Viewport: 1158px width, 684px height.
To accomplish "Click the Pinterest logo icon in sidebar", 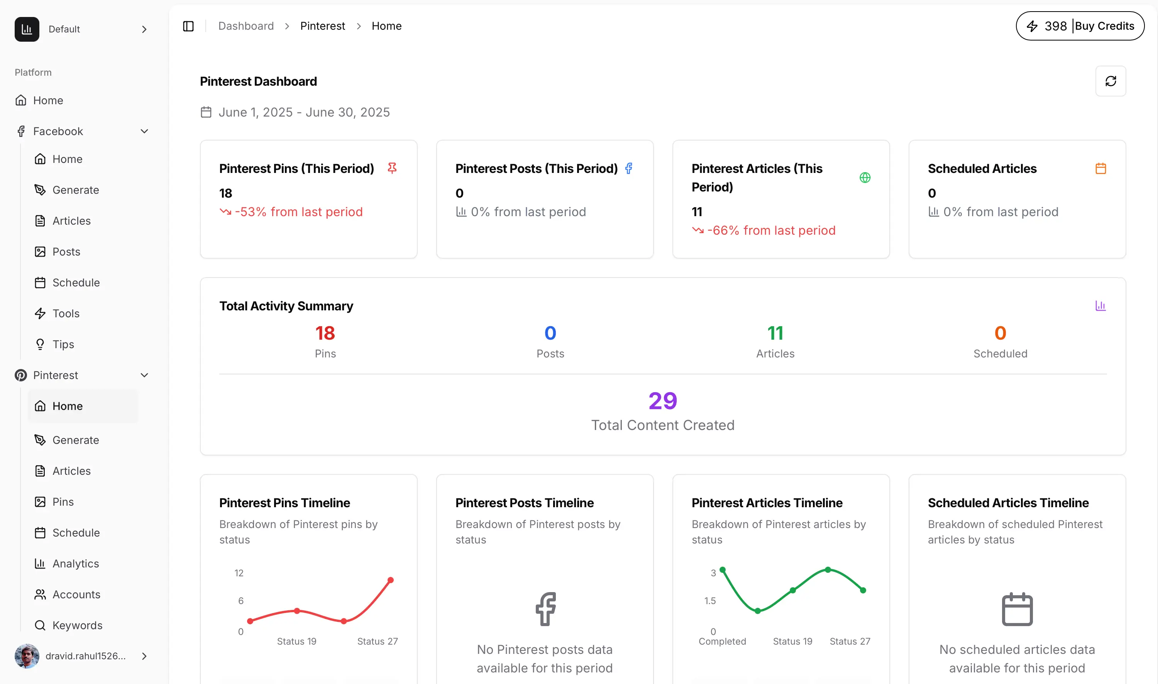I will point(21,375).
